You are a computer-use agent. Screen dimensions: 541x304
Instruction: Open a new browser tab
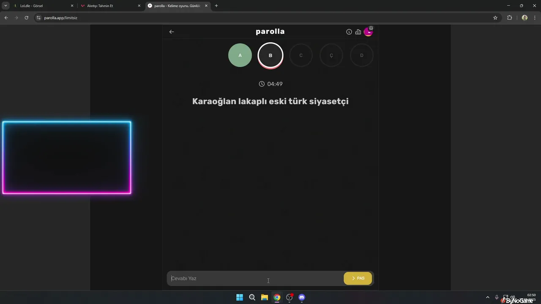(x=216, y=6)
